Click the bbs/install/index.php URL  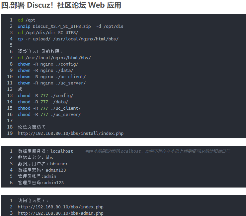71,133
